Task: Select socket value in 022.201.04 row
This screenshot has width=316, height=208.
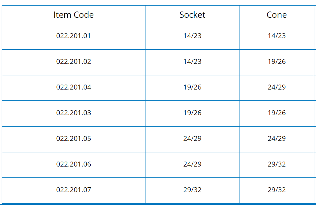Action: point(192,87)
